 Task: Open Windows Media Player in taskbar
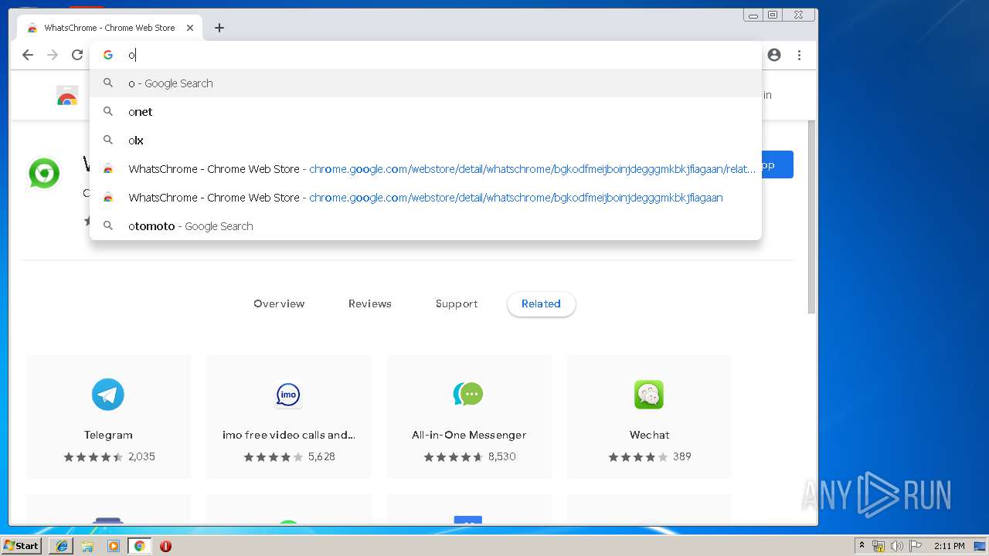tap(114, 546)
